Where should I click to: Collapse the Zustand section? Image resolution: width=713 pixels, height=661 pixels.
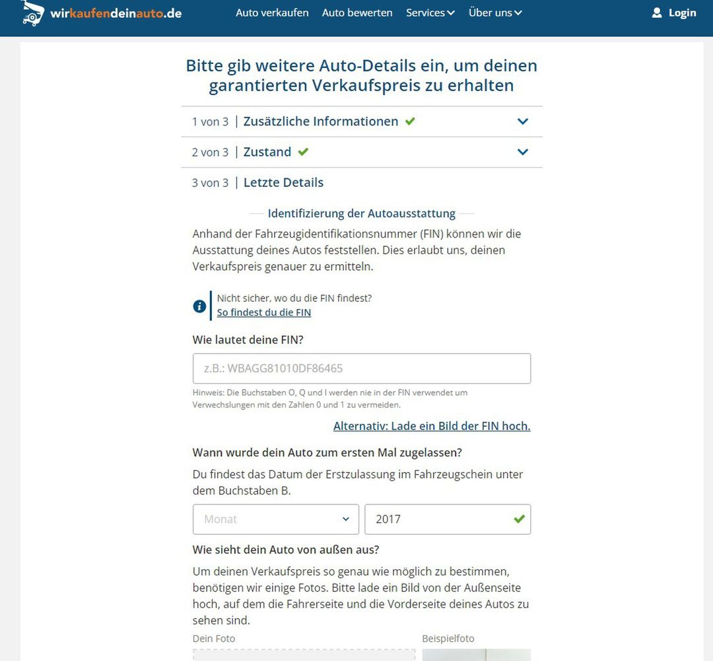click(x=523, y=152)
